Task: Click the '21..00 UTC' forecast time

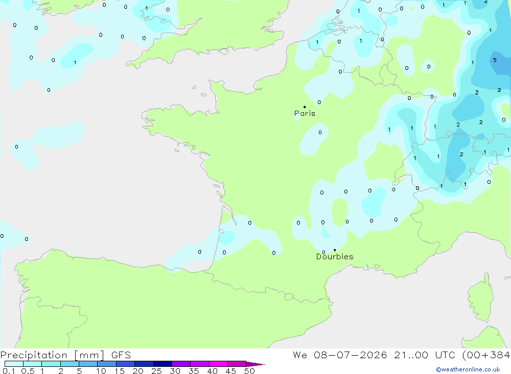Action: click(424, 355)
